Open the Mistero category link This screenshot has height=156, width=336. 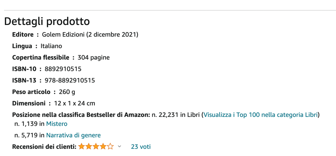click(57, 124)
